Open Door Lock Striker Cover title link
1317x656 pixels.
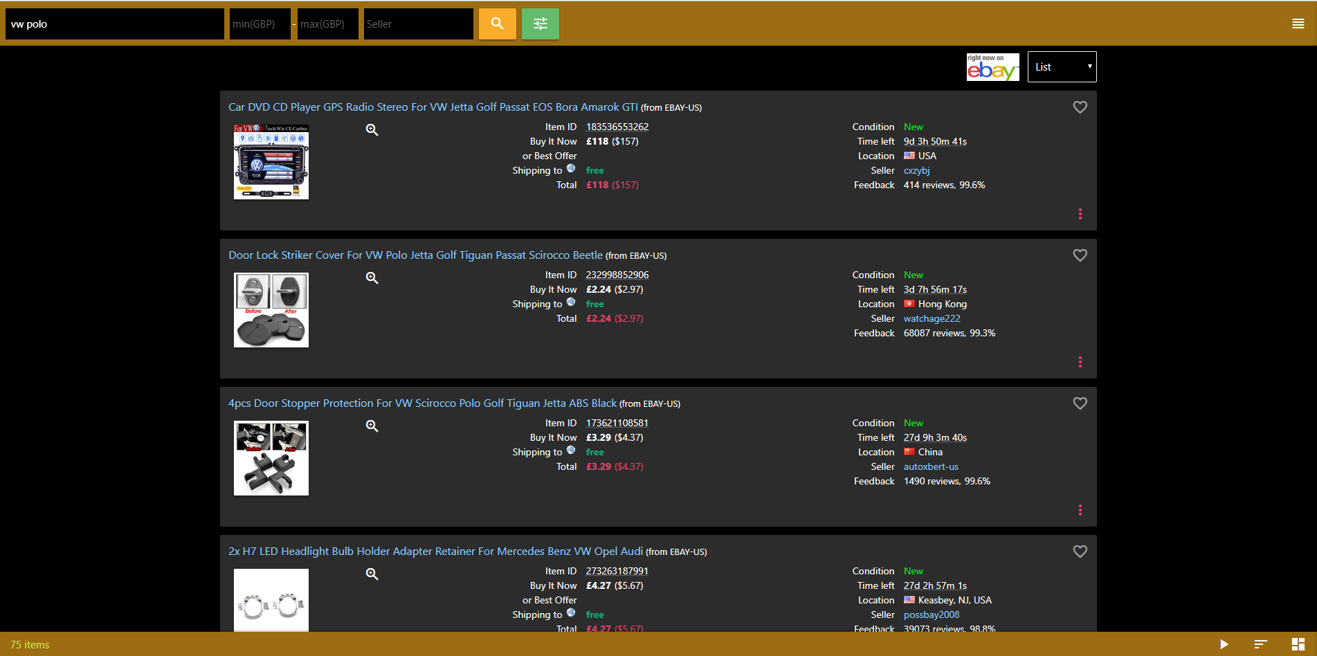pos(415,255)
